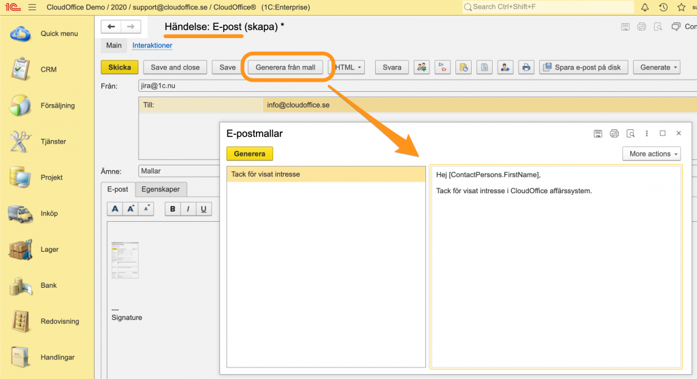Click the 1C logo icon
697x379 pixels.
(x=13, y=7)
